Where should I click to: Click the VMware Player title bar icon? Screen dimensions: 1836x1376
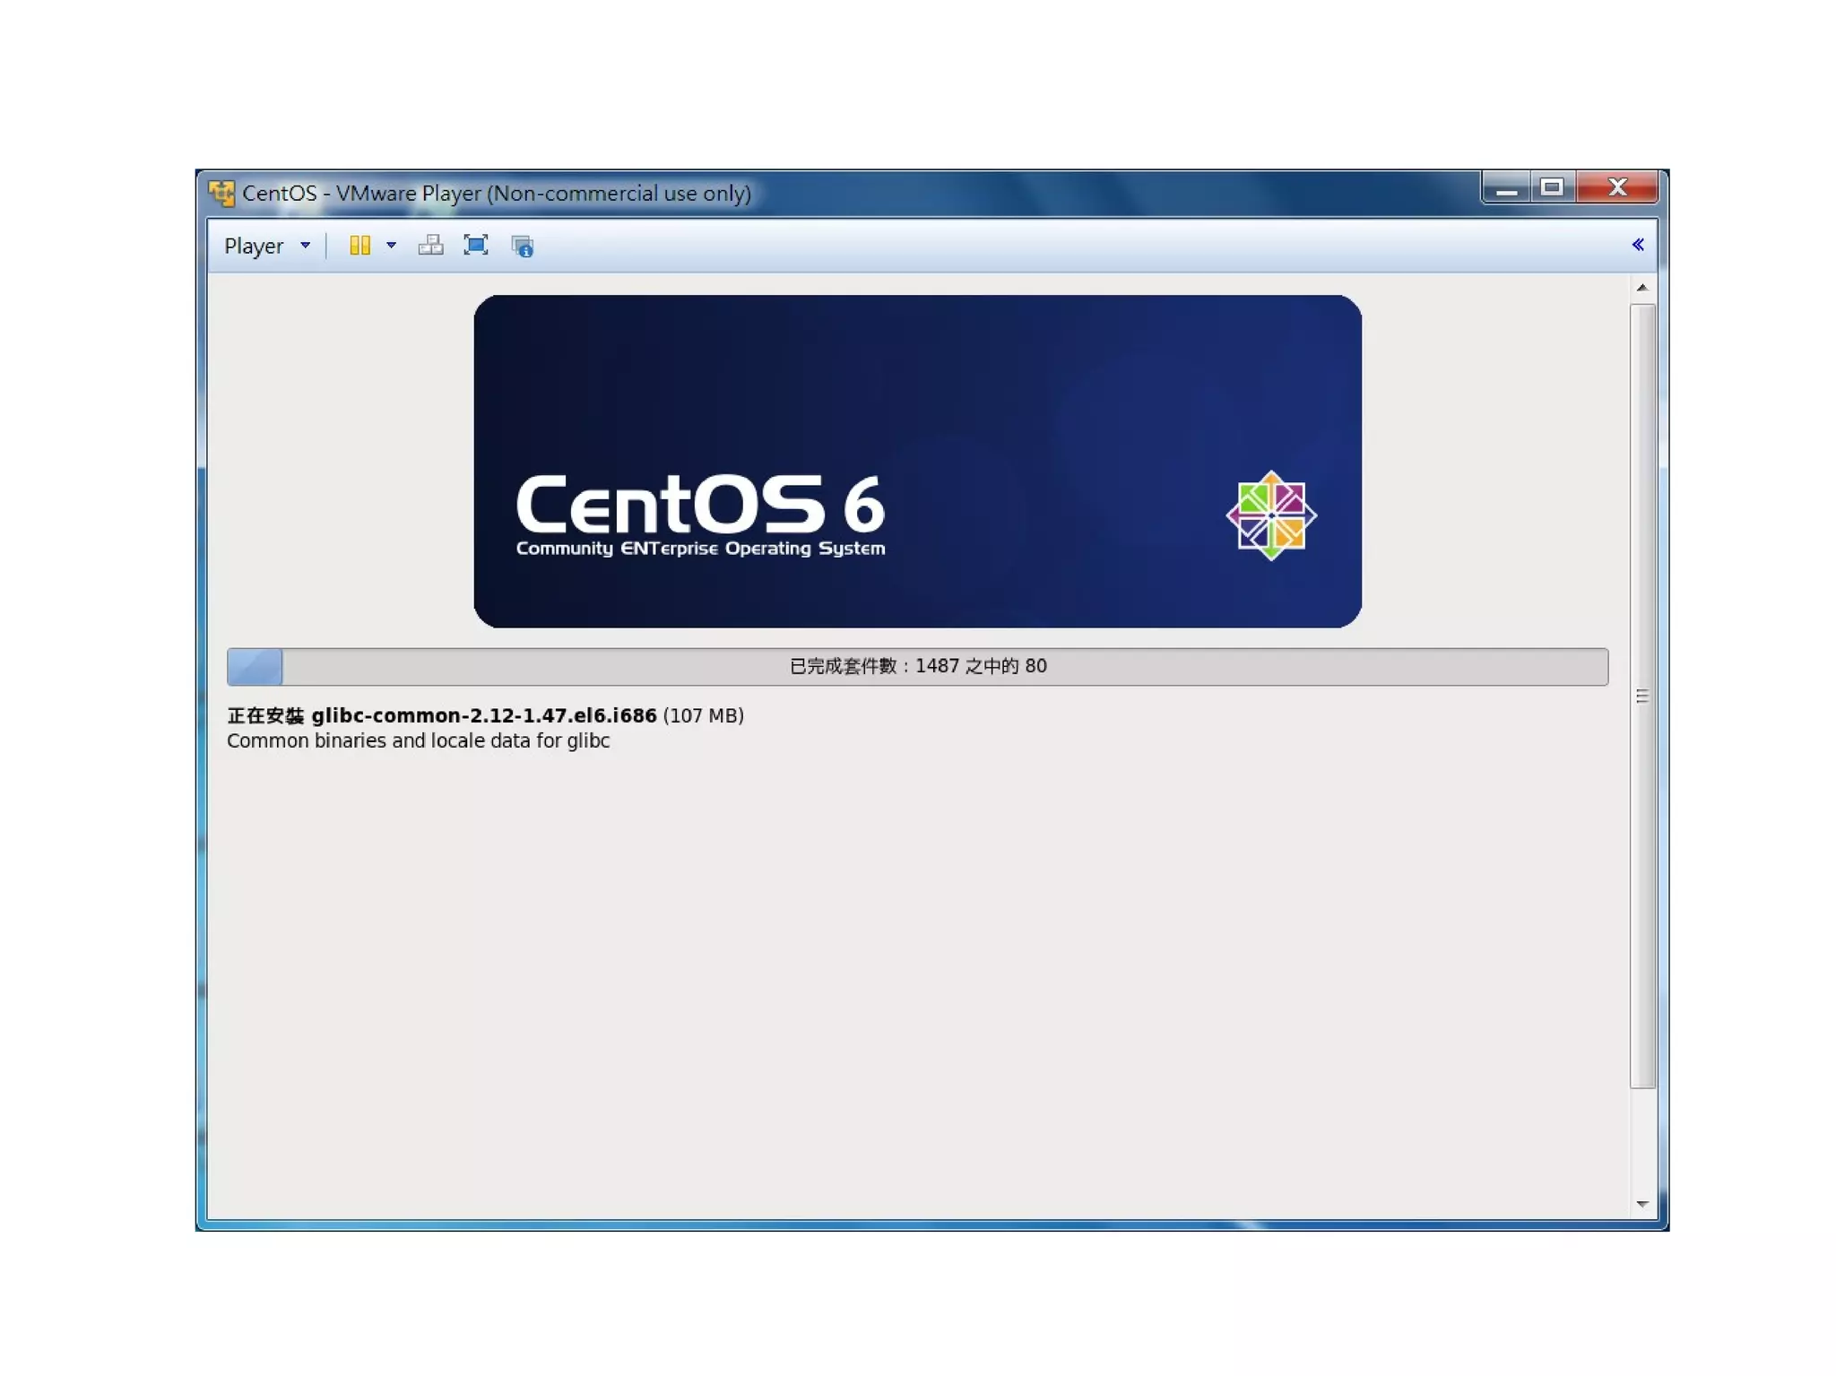(221, 193)
